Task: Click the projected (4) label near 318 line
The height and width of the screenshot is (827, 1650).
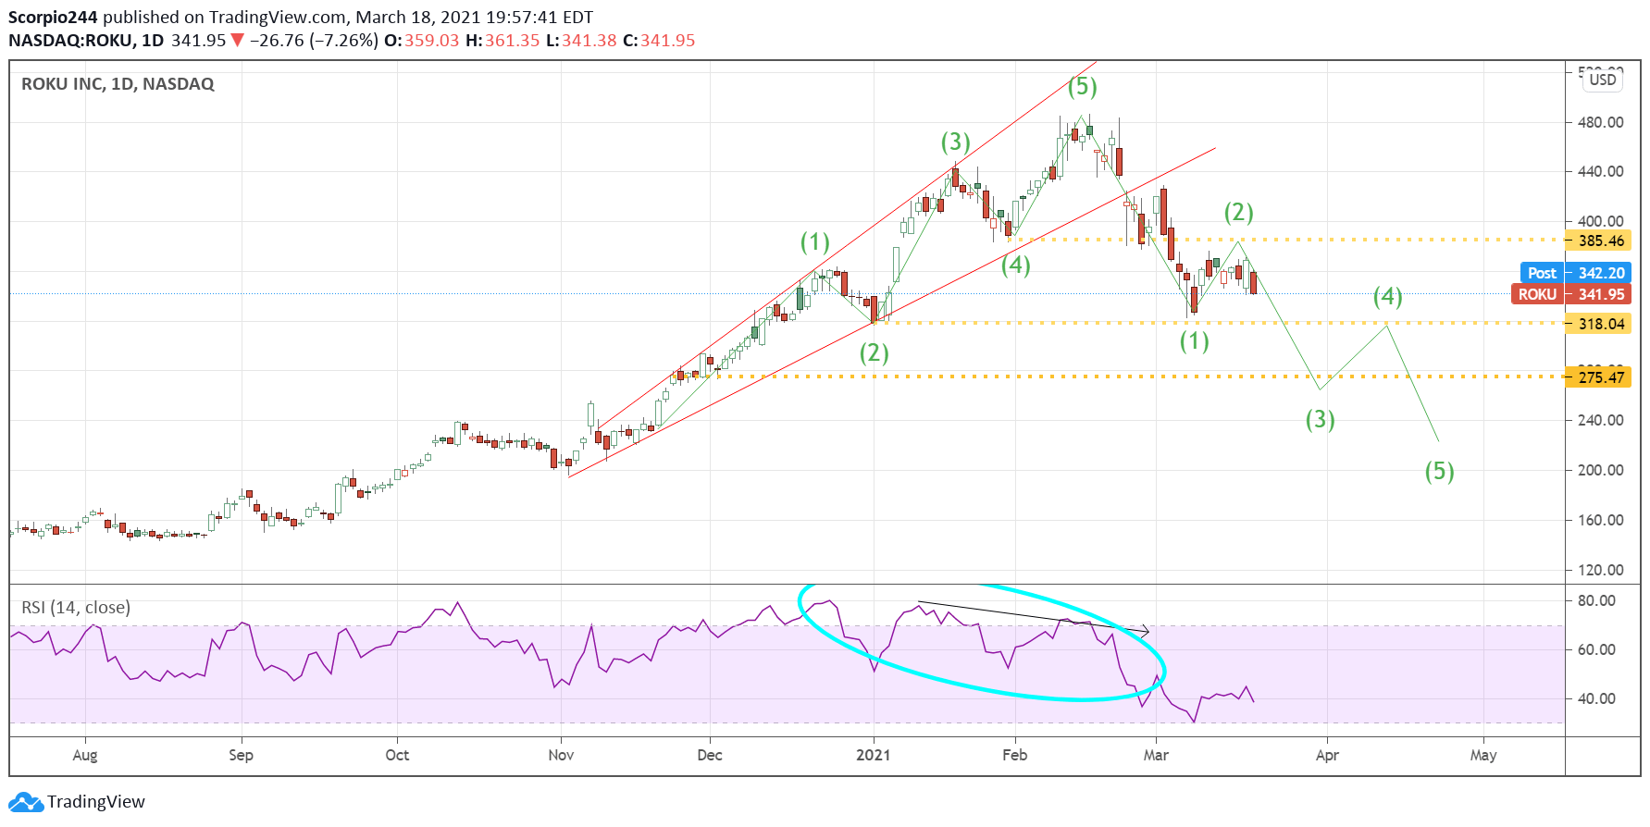Action: (x=1387, y=297)
